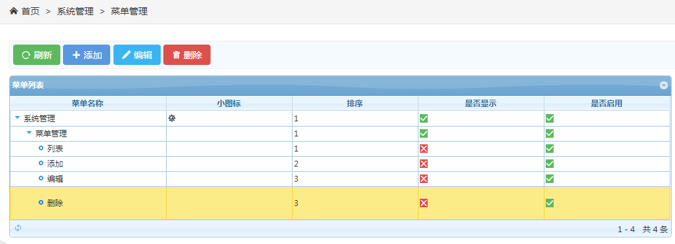The image size is (675, 244).
Task: Click the gear icon in 系统管理 row
Action: (172, 118)
